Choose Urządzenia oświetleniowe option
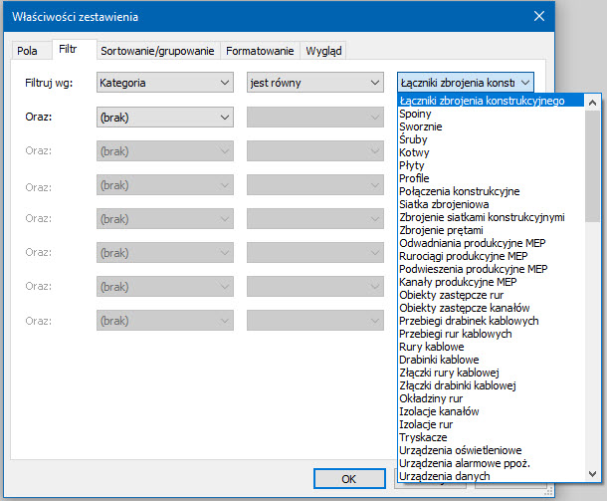 459,450
